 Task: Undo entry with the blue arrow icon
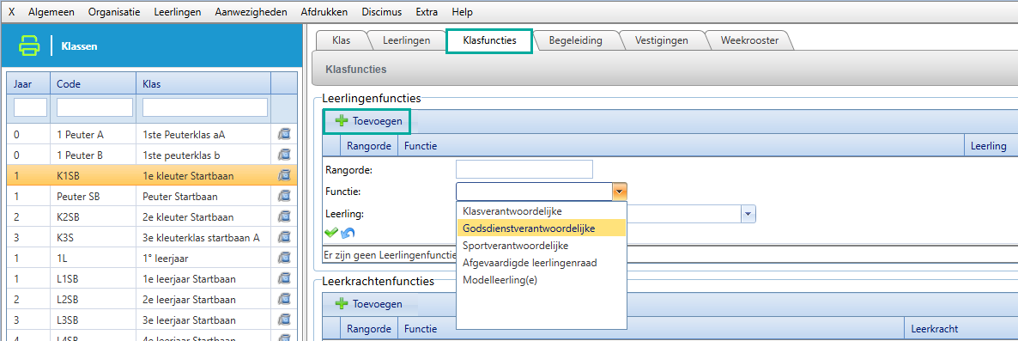pos(348,233)
